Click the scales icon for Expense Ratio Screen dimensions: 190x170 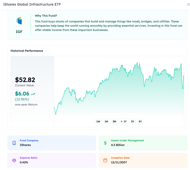coord(14,160)
